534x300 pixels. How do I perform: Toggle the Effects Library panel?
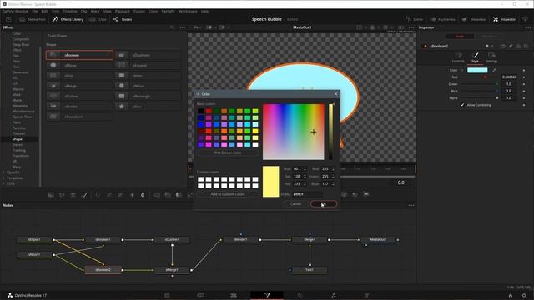point(68,19)
